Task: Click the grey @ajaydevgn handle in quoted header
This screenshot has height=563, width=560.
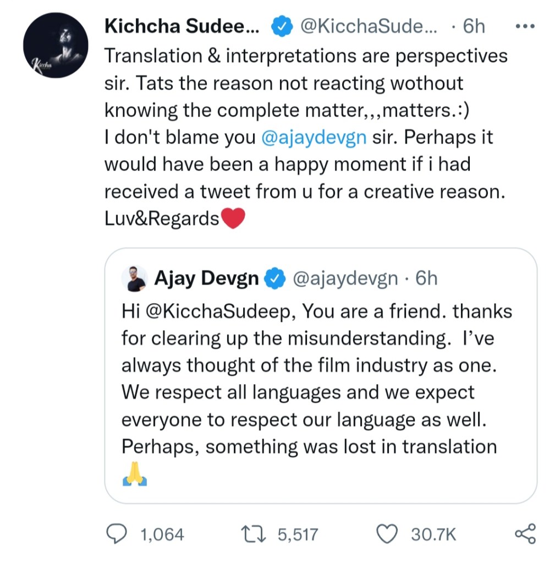Action: pos(345,278)
